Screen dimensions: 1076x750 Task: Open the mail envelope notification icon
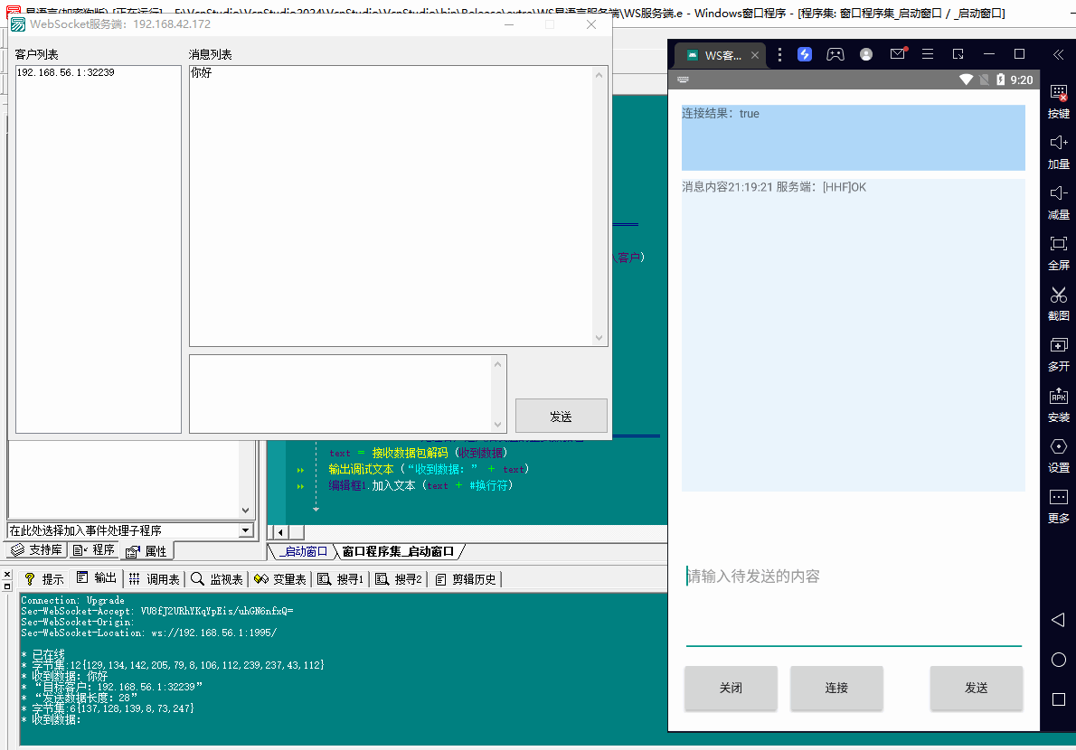coord(897,54)
